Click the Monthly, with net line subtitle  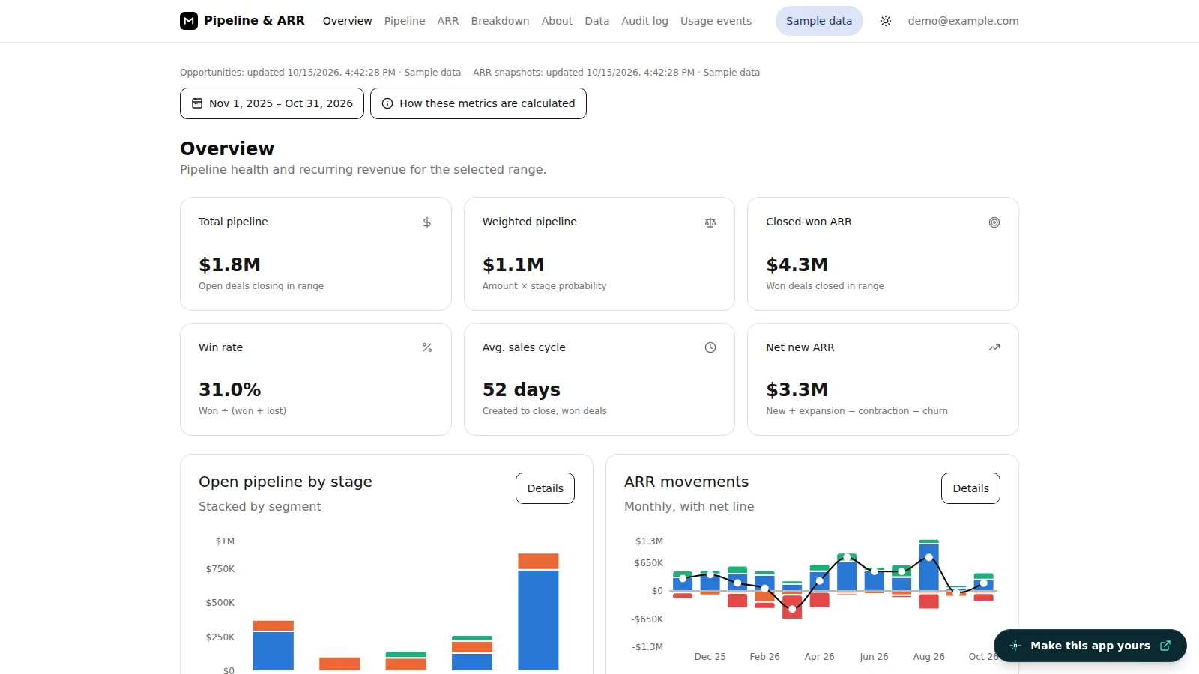click(x=689, y=506)
